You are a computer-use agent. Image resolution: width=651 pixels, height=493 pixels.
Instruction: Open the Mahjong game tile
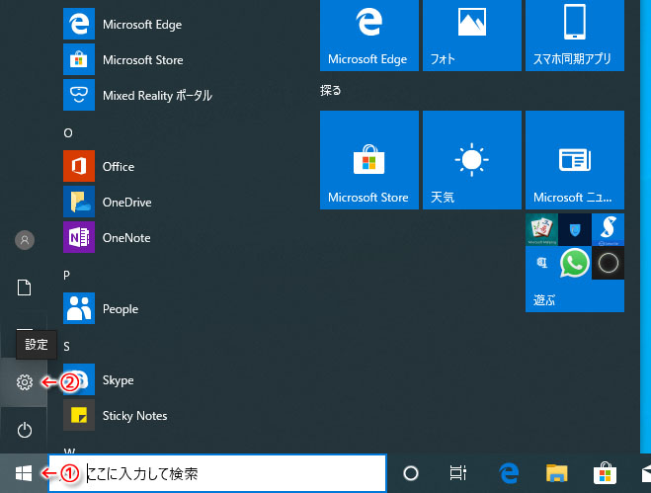click(541, 229)
